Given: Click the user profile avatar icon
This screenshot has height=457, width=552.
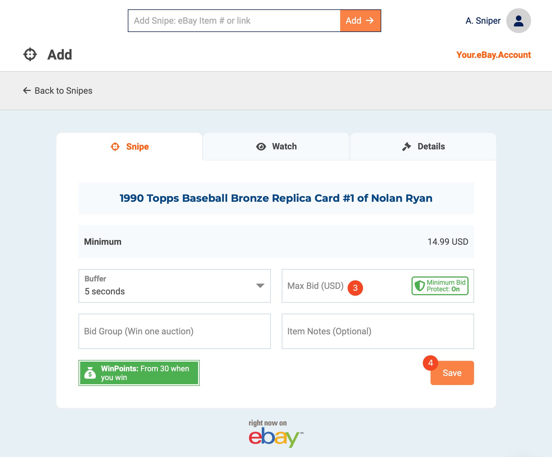Looking at the screenshot, I should coord(518,21).
